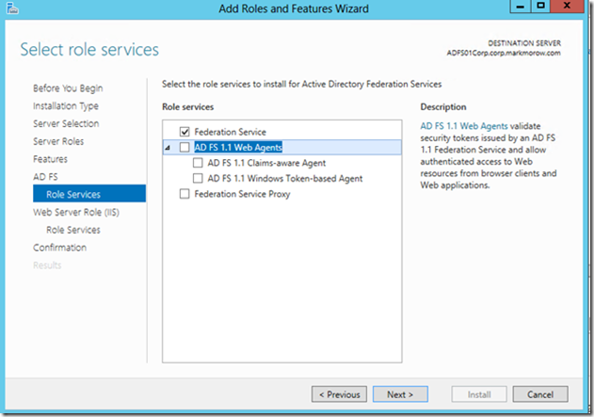This screenshot has height=417, width=594.
Task: Navigate to the Features step
Action: pyautogui.click(x=50, y=159)
